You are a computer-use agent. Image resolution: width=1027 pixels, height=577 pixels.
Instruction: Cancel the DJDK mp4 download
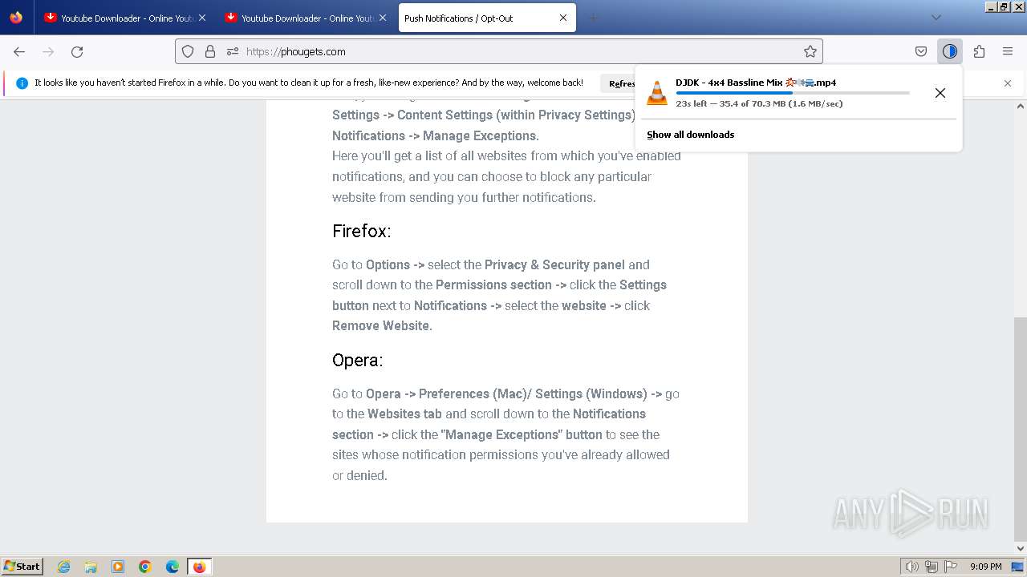click(x=940, y=93)
